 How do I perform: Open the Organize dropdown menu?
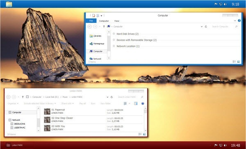pyautogui.click(x=13, y=103)
